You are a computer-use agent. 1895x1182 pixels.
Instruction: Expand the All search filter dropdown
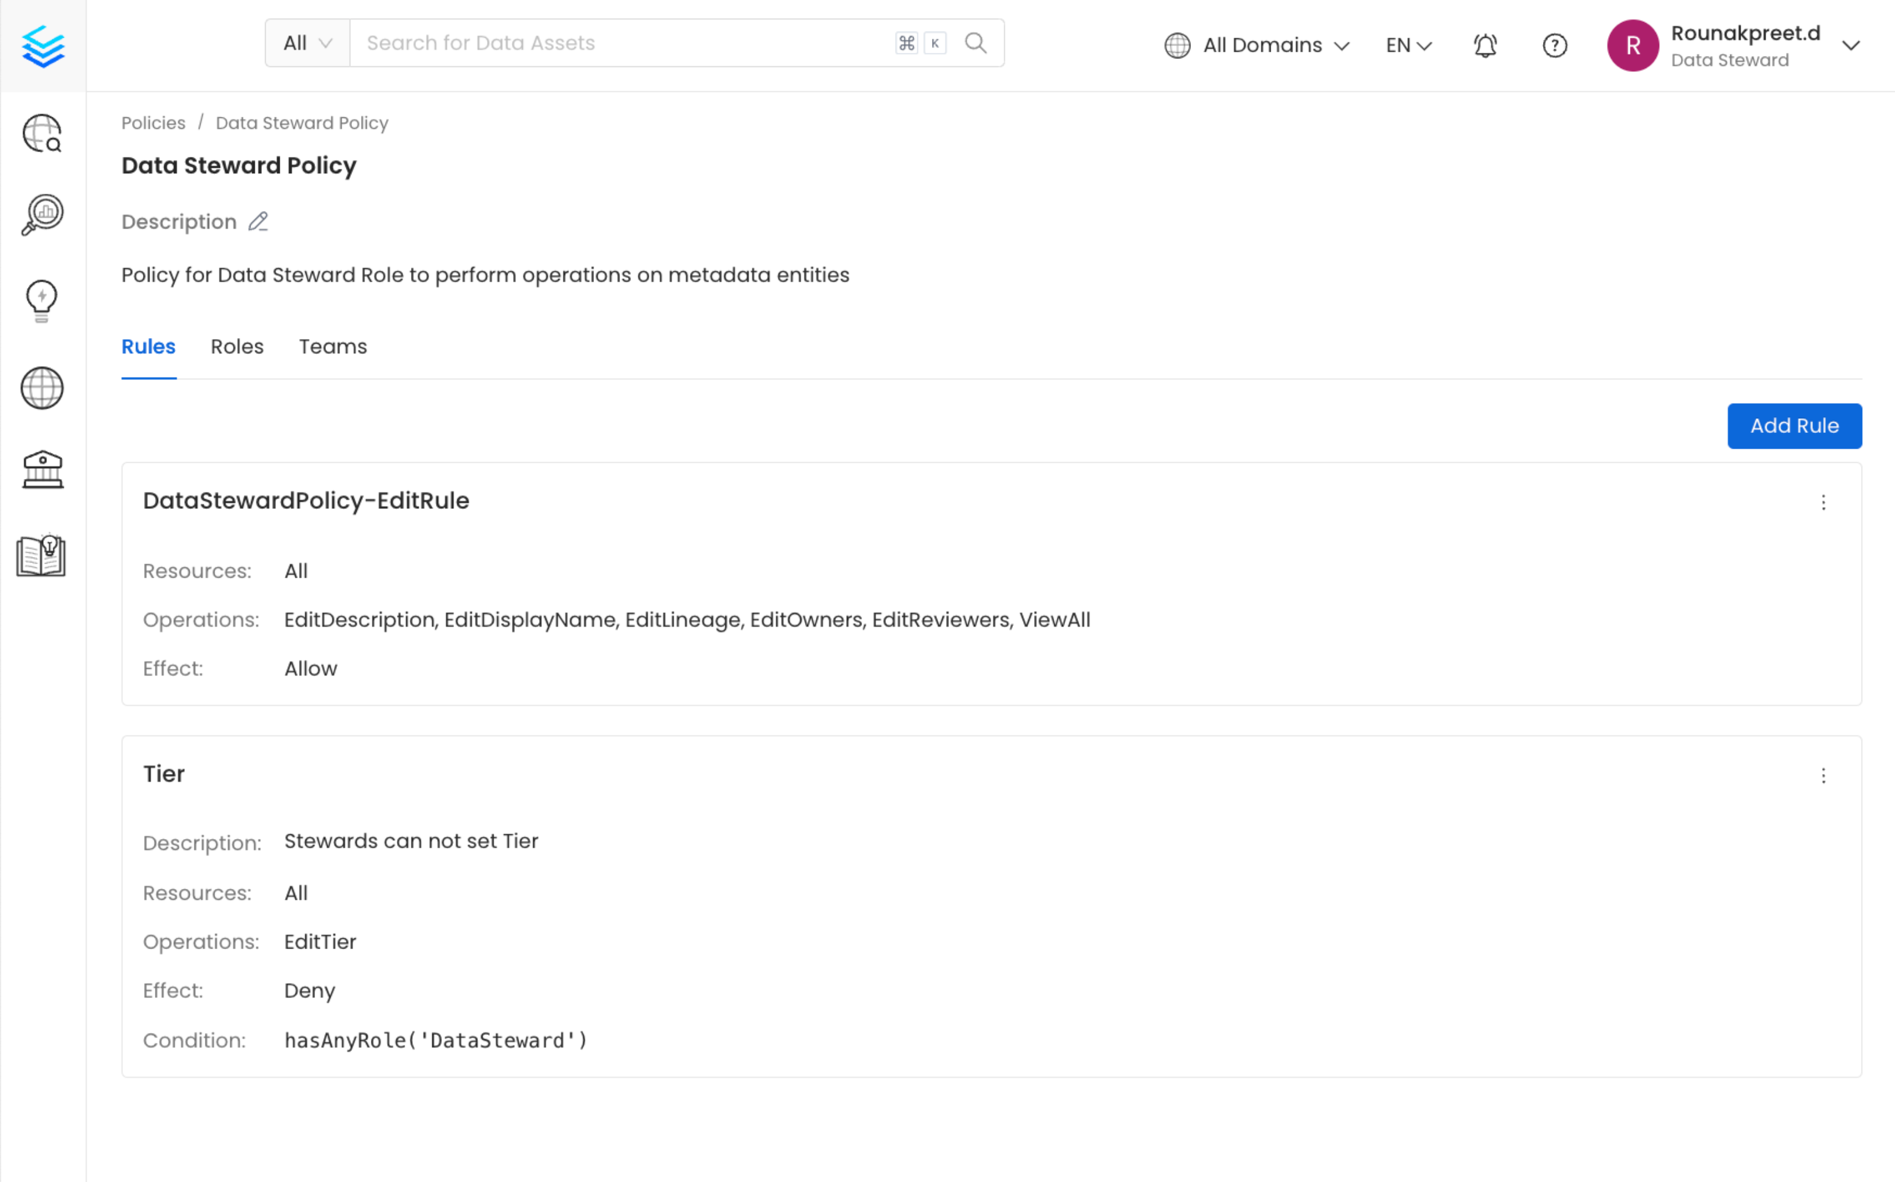click(307, 43)
